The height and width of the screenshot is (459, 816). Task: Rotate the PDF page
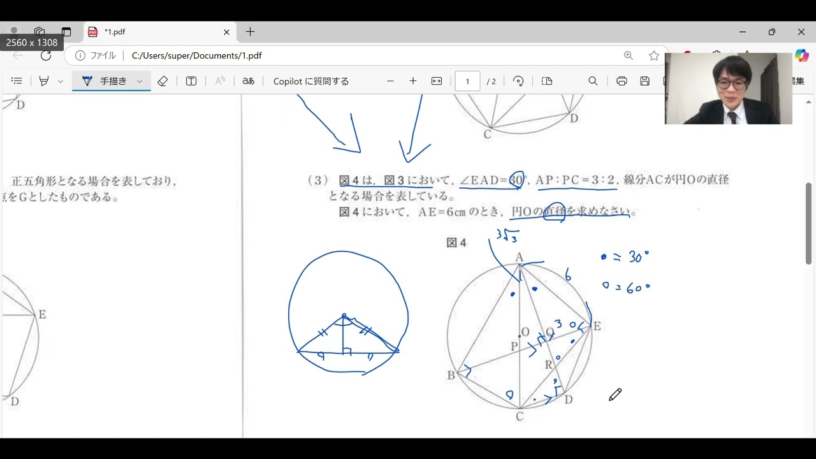pos(518,81)
